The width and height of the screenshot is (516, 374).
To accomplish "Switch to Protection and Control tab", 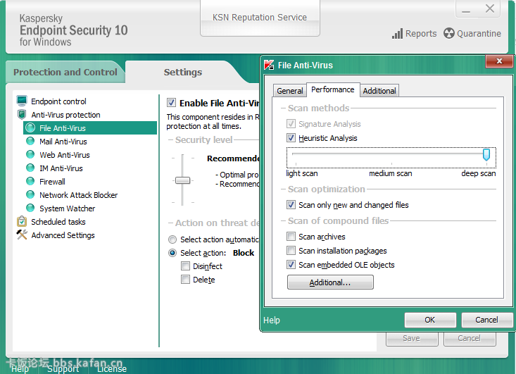I will tap(65, 72).
